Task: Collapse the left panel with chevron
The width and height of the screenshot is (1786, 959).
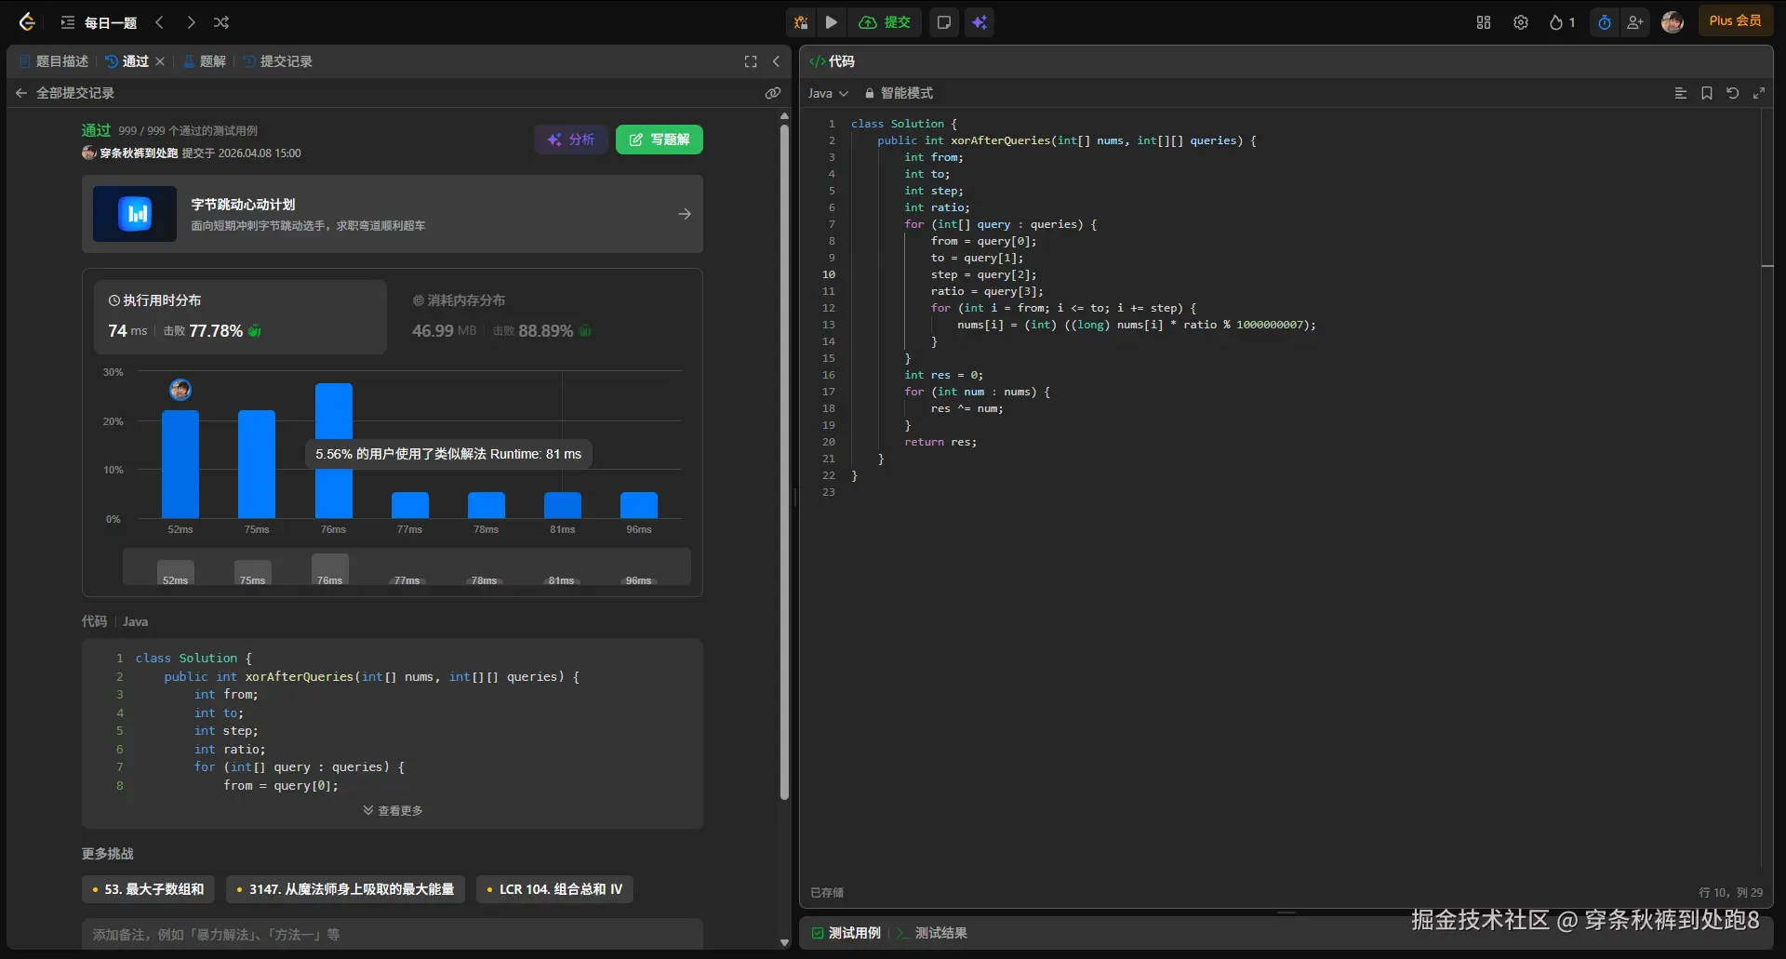Action: point(776,61)
